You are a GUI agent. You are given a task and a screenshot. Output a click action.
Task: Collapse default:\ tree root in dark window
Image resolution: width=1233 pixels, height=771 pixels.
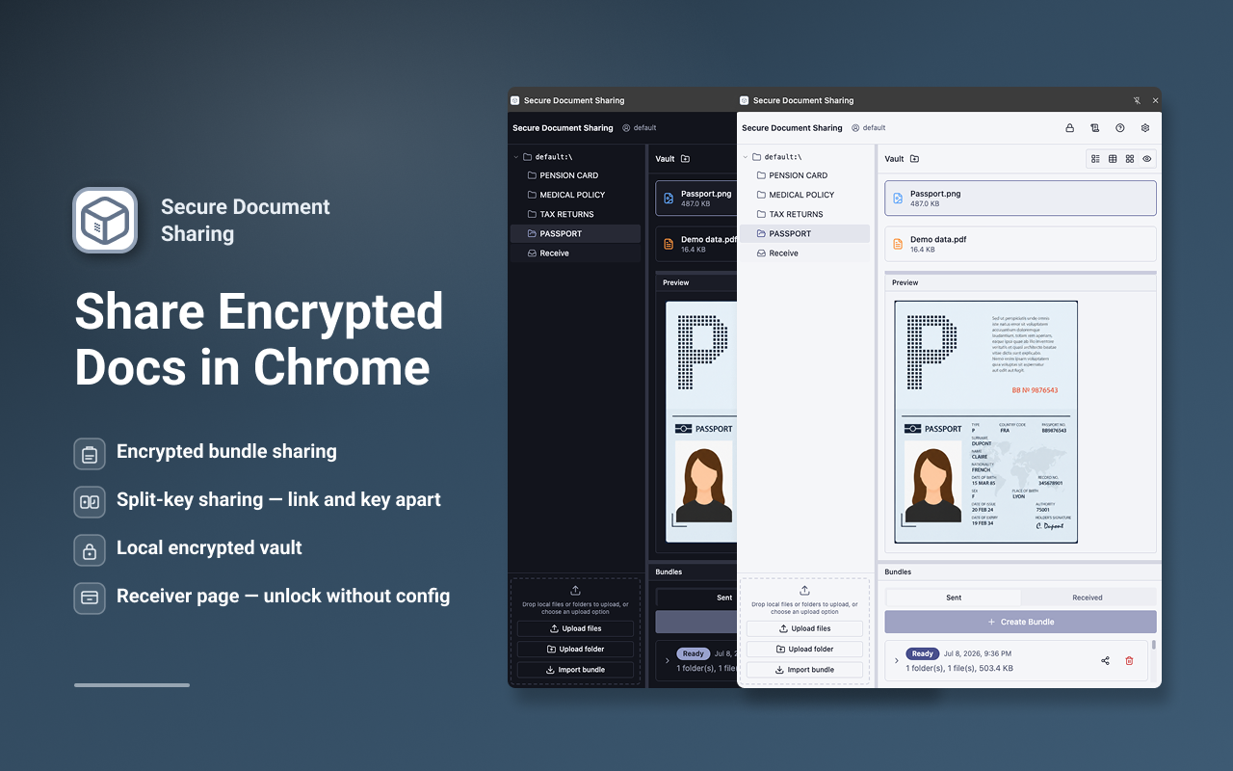[515, 157]
